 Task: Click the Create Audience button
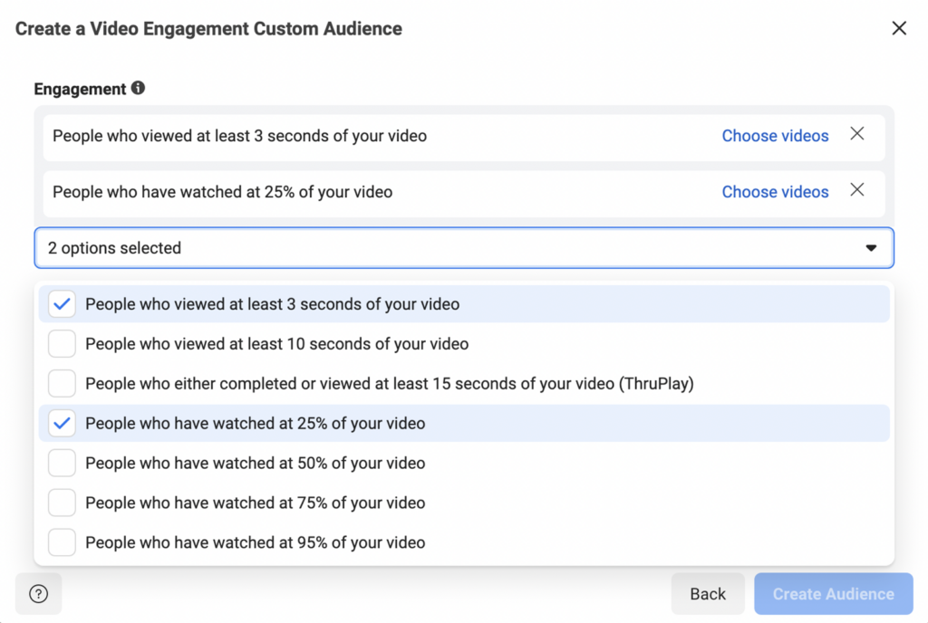[832, 593]
